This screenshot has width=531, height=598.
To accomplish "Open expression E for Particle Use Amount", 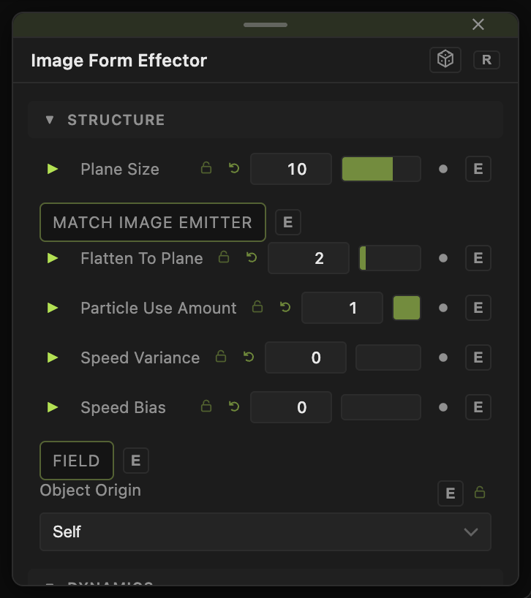I will tap(478, 308).
